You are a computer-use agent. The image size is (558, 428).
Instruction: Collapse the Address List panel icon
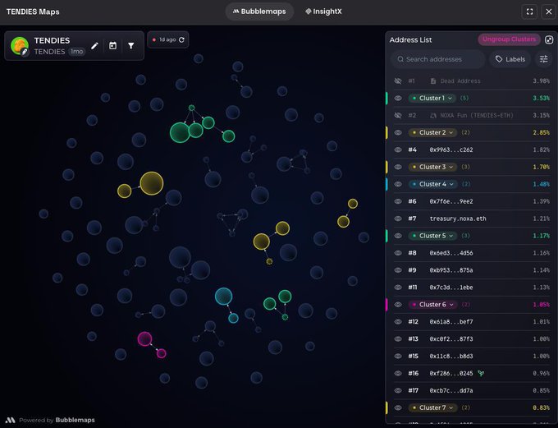[x=549, y=39]
